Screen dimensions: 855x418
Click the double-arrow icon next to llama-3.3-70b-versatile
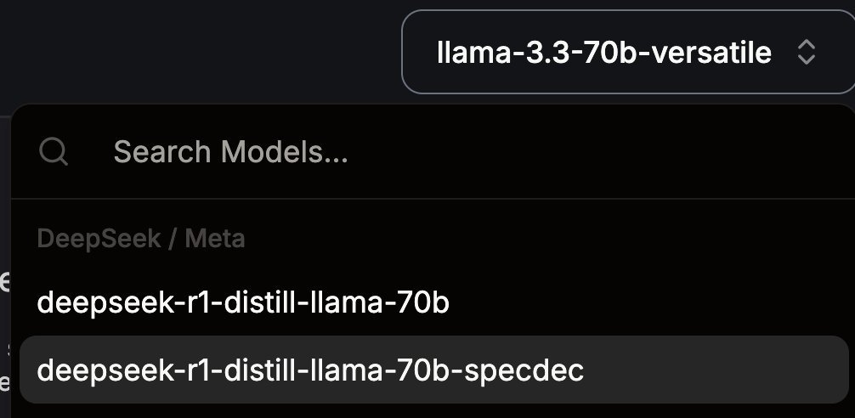click(806, 53)
